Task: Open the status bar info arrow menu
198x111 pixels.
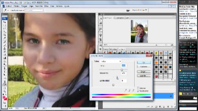Action: 44,108
